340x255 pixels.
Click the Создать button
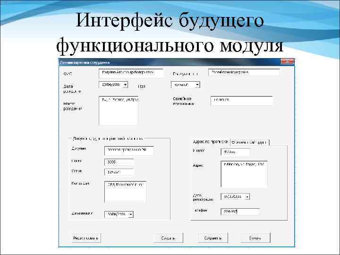[x=168, y=238]
